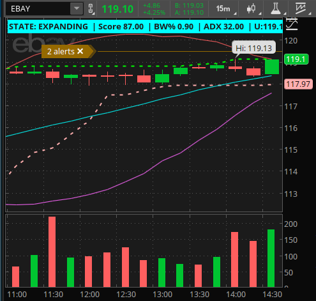Click the Hi: 119.13 price bubble
The width and height of the screenshot is (316, 301).
(253, 48)
